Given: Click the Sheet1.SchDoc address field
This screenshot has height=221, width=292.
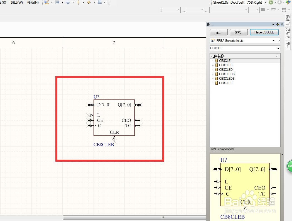Looking at the screenshot, I should tap(238, 3).
